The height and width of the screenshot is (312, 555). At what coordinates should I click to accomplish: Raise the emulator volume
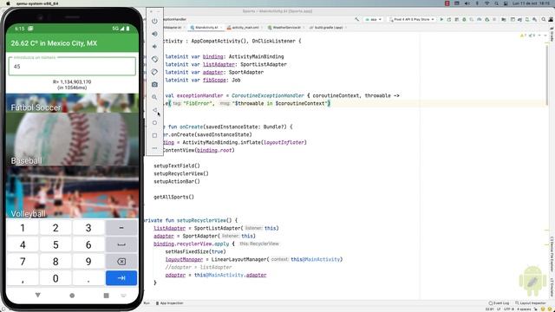coord(154,34)
